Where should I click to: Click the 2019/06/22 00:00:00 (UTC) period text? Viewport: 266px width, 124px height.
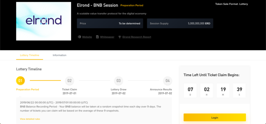click(54, 103)
